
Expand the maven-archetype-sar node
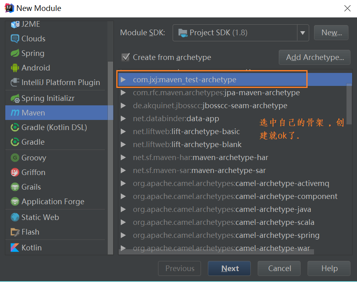pyautogui.click(x=123, y=171)
